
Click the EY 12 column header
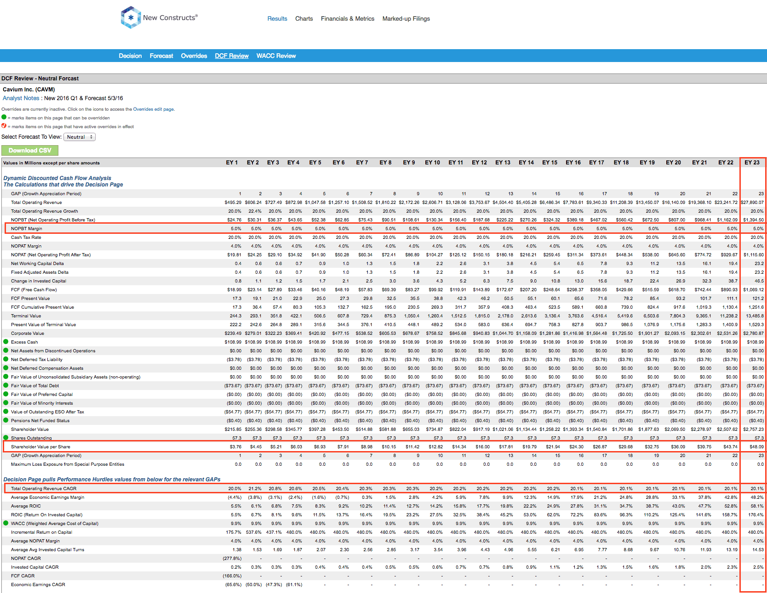pos(479,163)
